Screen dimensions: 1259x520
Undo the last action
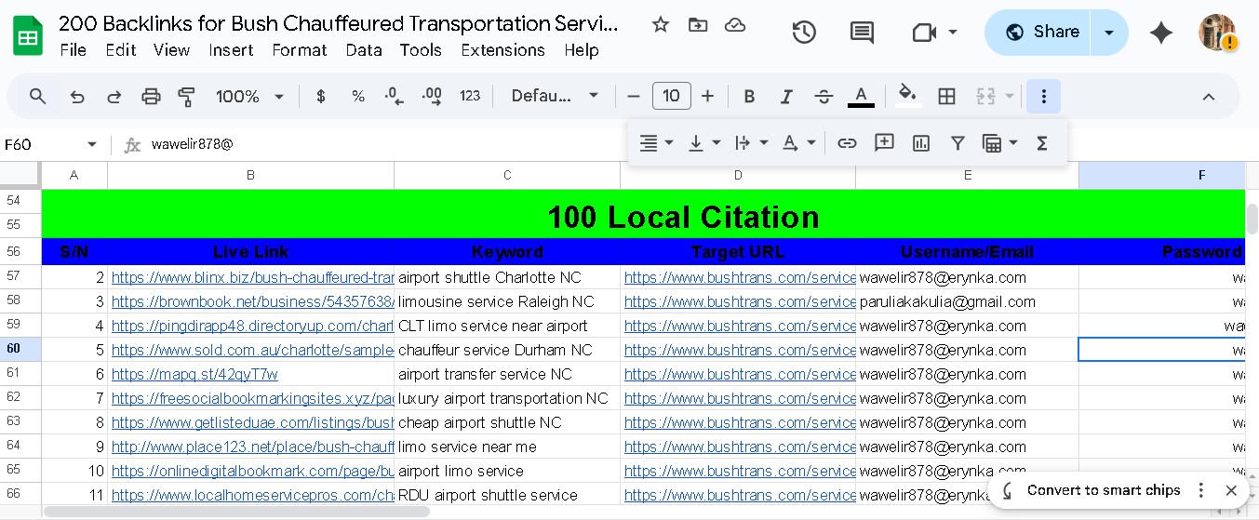[x=77, y=96]
